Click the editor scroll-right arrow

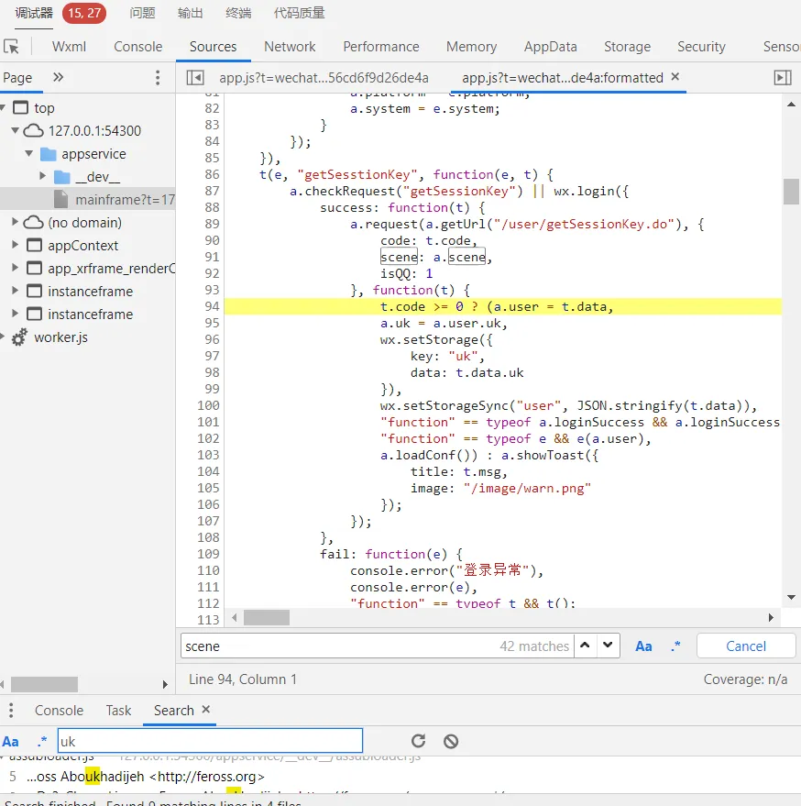click(771, 617)
